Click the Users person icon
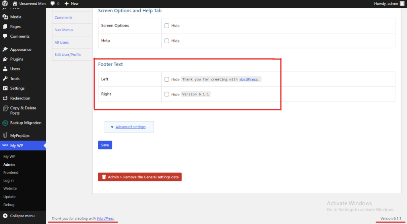Image resolution: width=407 pixels, height=224 pixels. (x=5, y=69)
